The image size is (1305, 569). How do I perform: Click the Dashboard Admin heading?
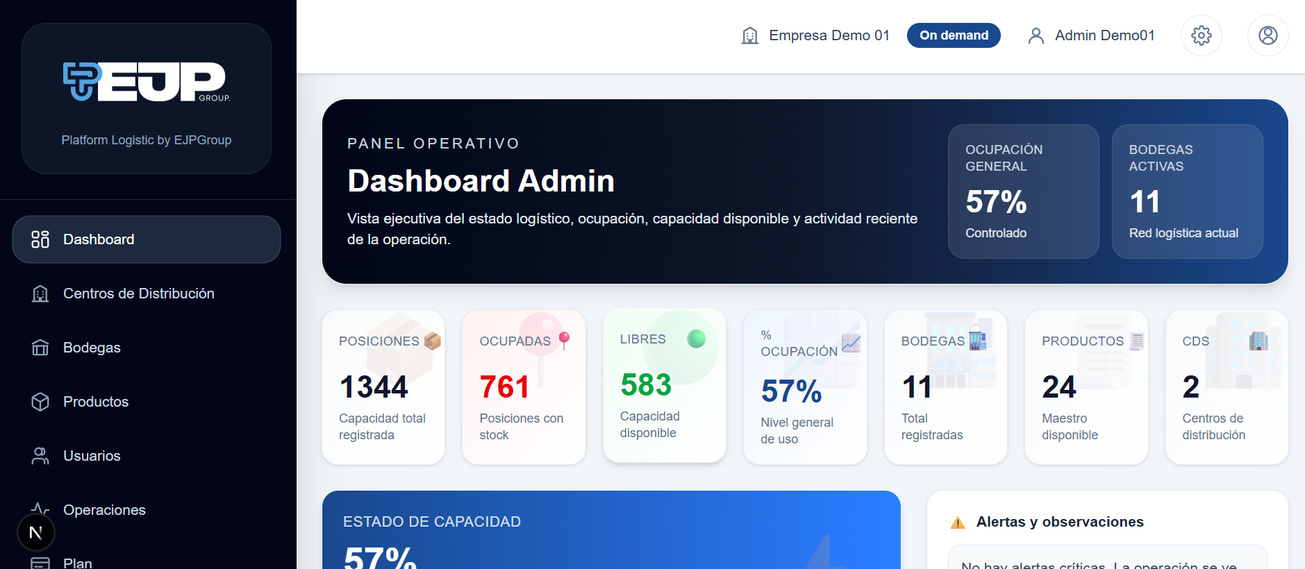[x=481, y=181]
